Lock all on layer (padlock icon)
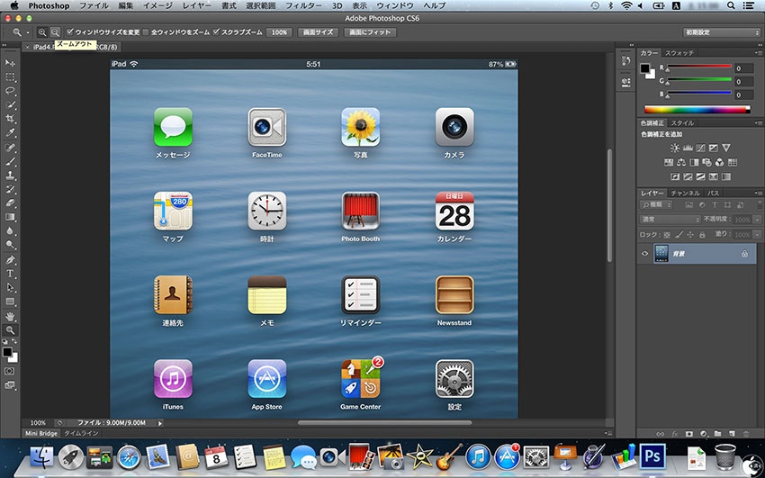The height and width of the screenshot is (478, 765). (702, 235)
